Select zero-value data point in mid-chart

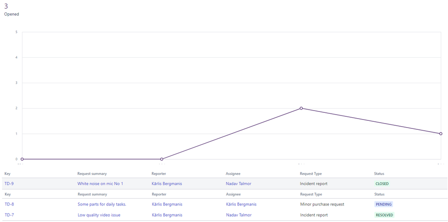click(x=162, y=159)
